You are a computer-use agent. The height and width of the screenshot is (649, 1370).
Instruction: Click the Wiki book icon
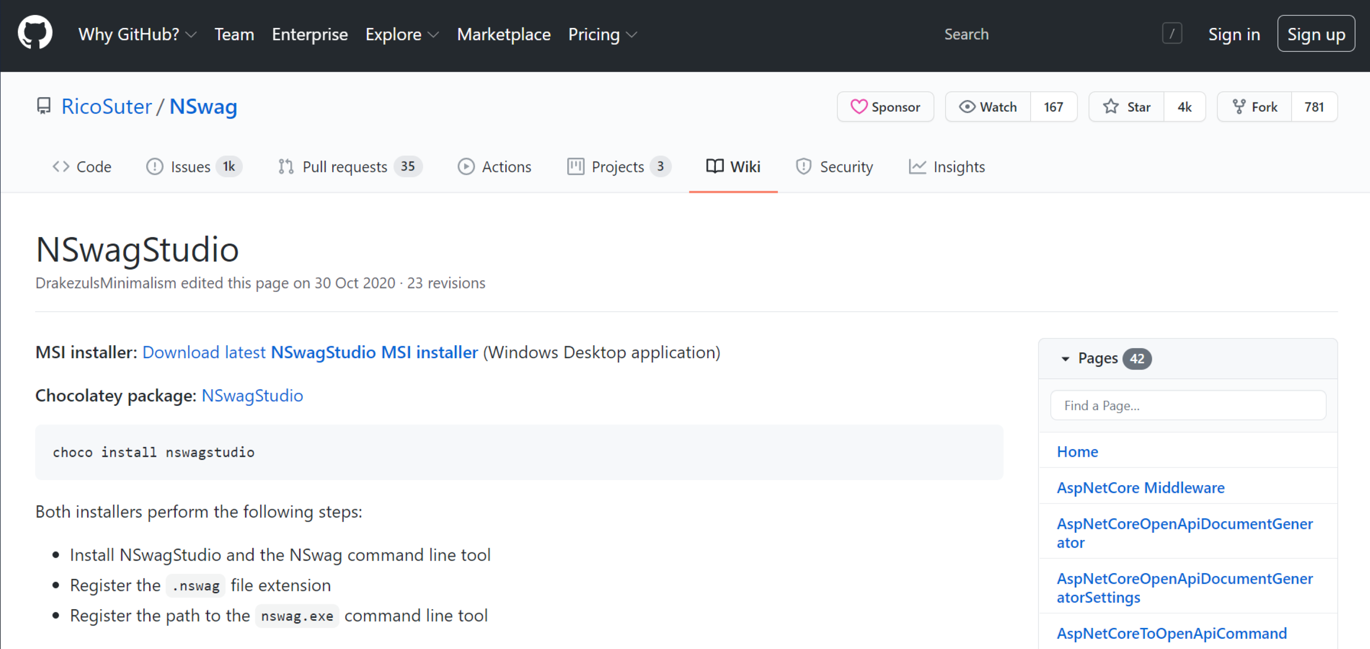click(x=715, y=166)
